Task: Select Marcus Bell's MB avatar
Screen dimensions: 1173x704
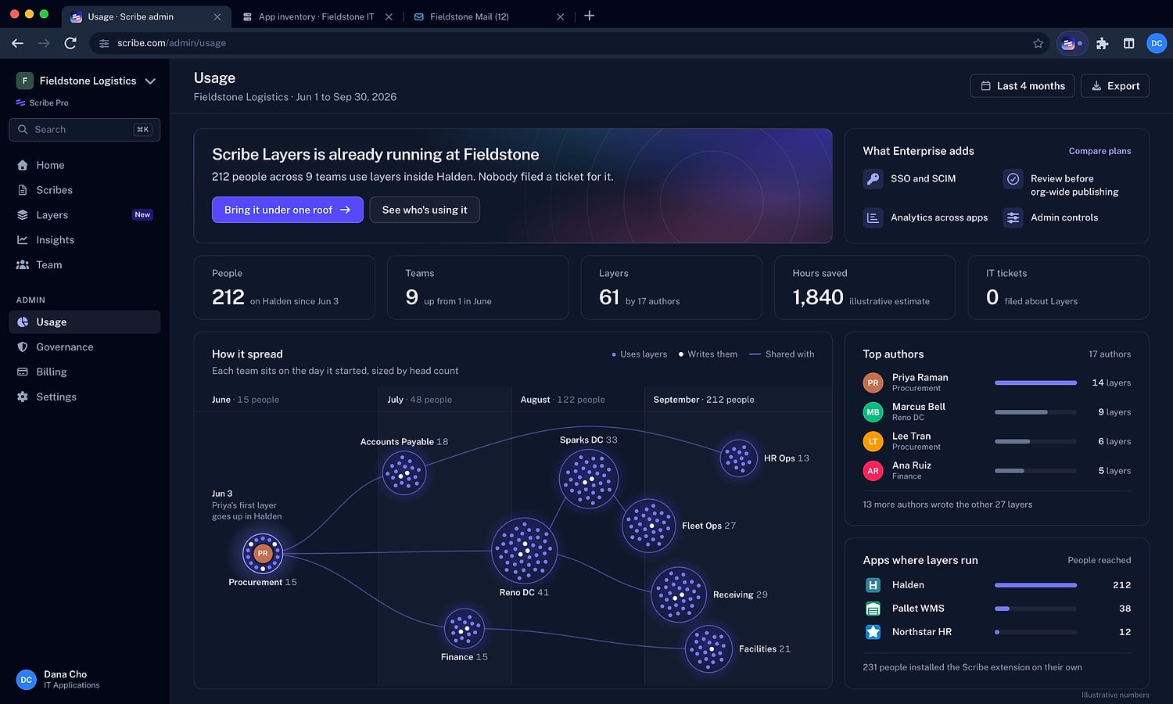Action: (x=873, y=412)
